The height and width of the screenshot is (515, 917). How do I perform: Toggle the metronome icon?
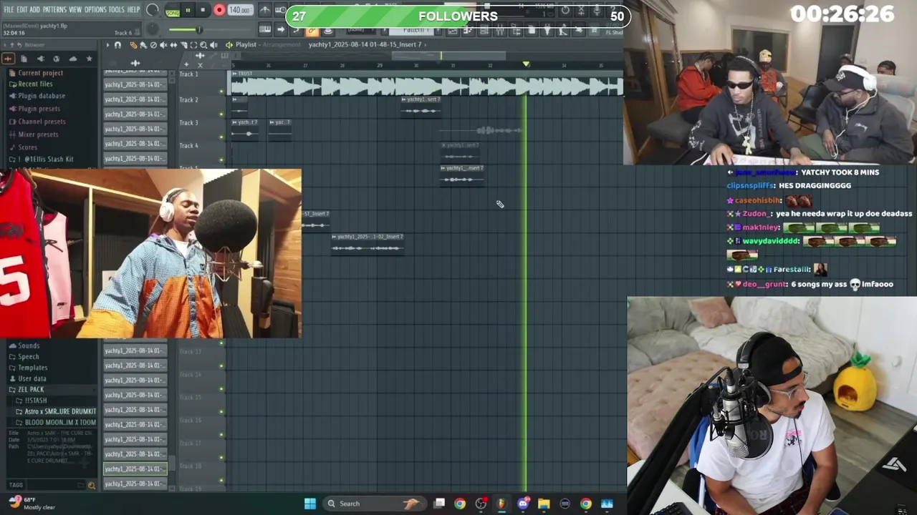pos(264,10)
